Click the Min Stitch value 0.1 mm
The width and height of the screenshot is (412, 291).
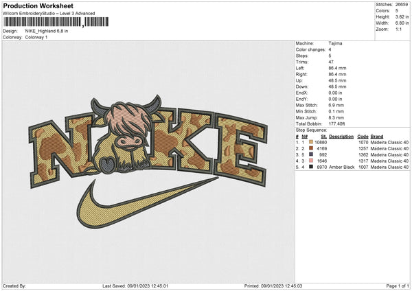click(x=336, y=111)
